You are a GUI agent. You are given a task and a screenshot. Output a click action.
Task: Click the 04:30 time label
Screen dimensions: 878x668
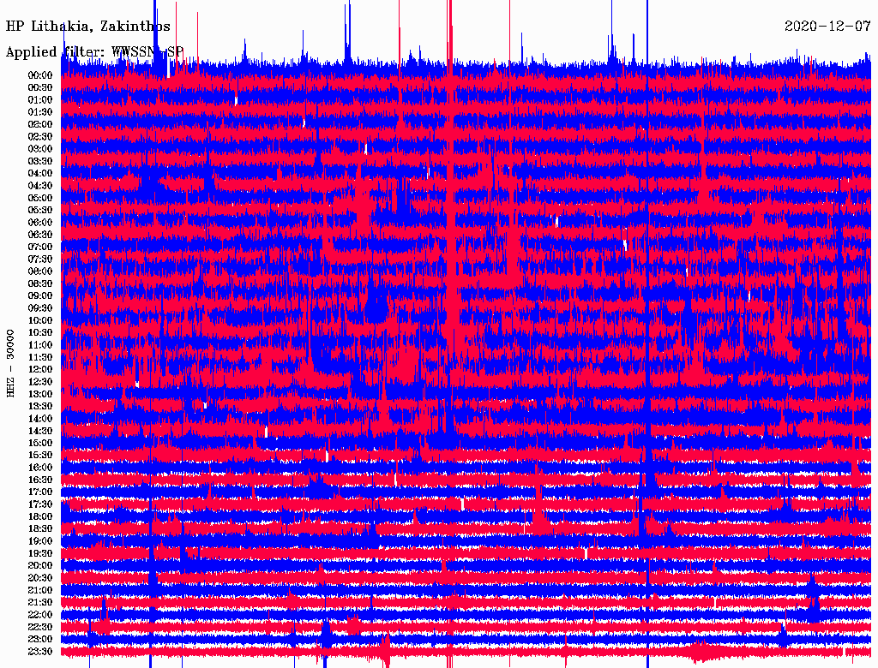click(40, 186)
